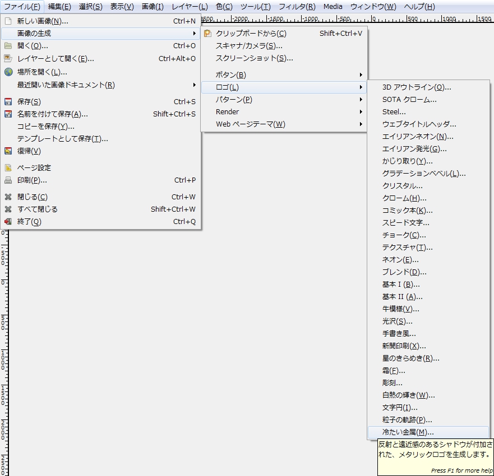Viewport: 494px width, 476px height.
Task: Click the new image document icon
Action: pos(8,21)
